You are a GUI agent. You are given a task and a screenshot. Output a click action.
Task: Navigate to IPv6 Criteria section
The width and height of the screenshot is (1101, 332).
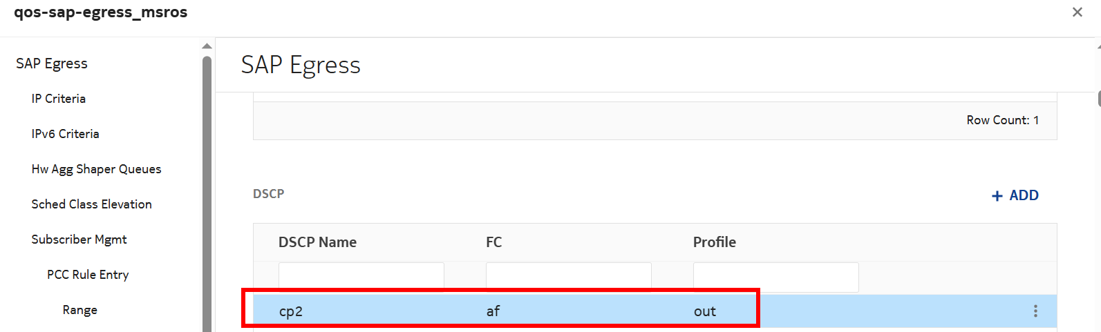(65, 134)
